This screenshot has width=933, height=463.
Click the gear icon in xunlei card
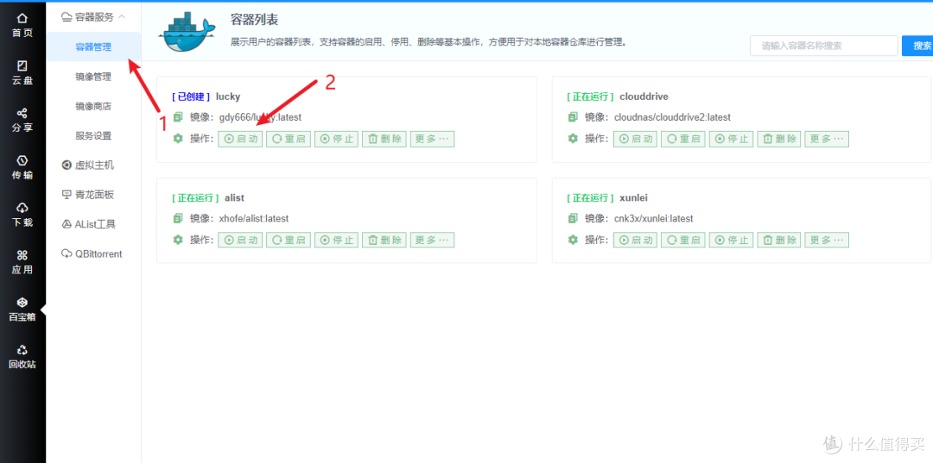(x=573, y=239)
